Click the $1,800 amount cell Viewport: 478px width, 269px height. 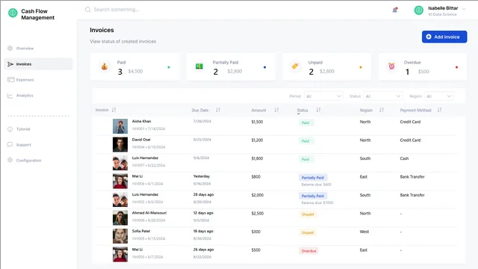coord(257,158)
